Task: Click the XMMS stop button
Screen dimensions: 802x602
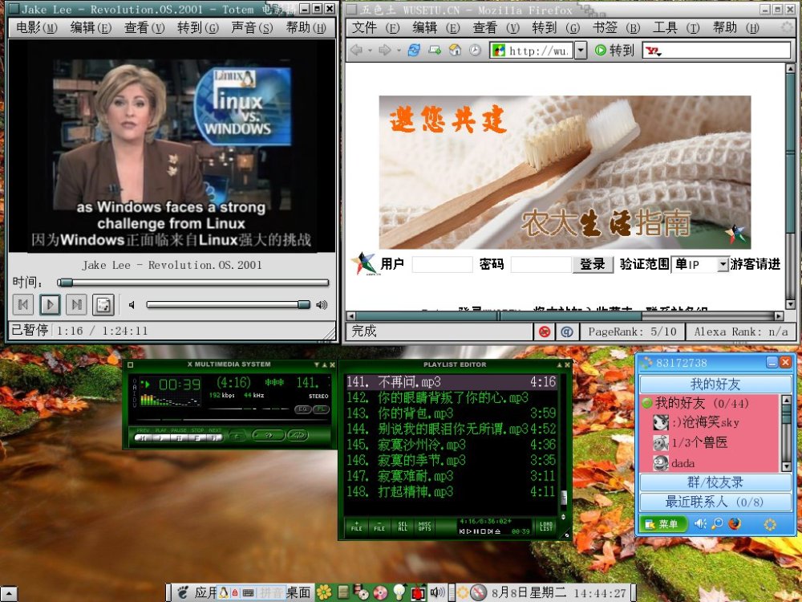Action: point(197,437)
